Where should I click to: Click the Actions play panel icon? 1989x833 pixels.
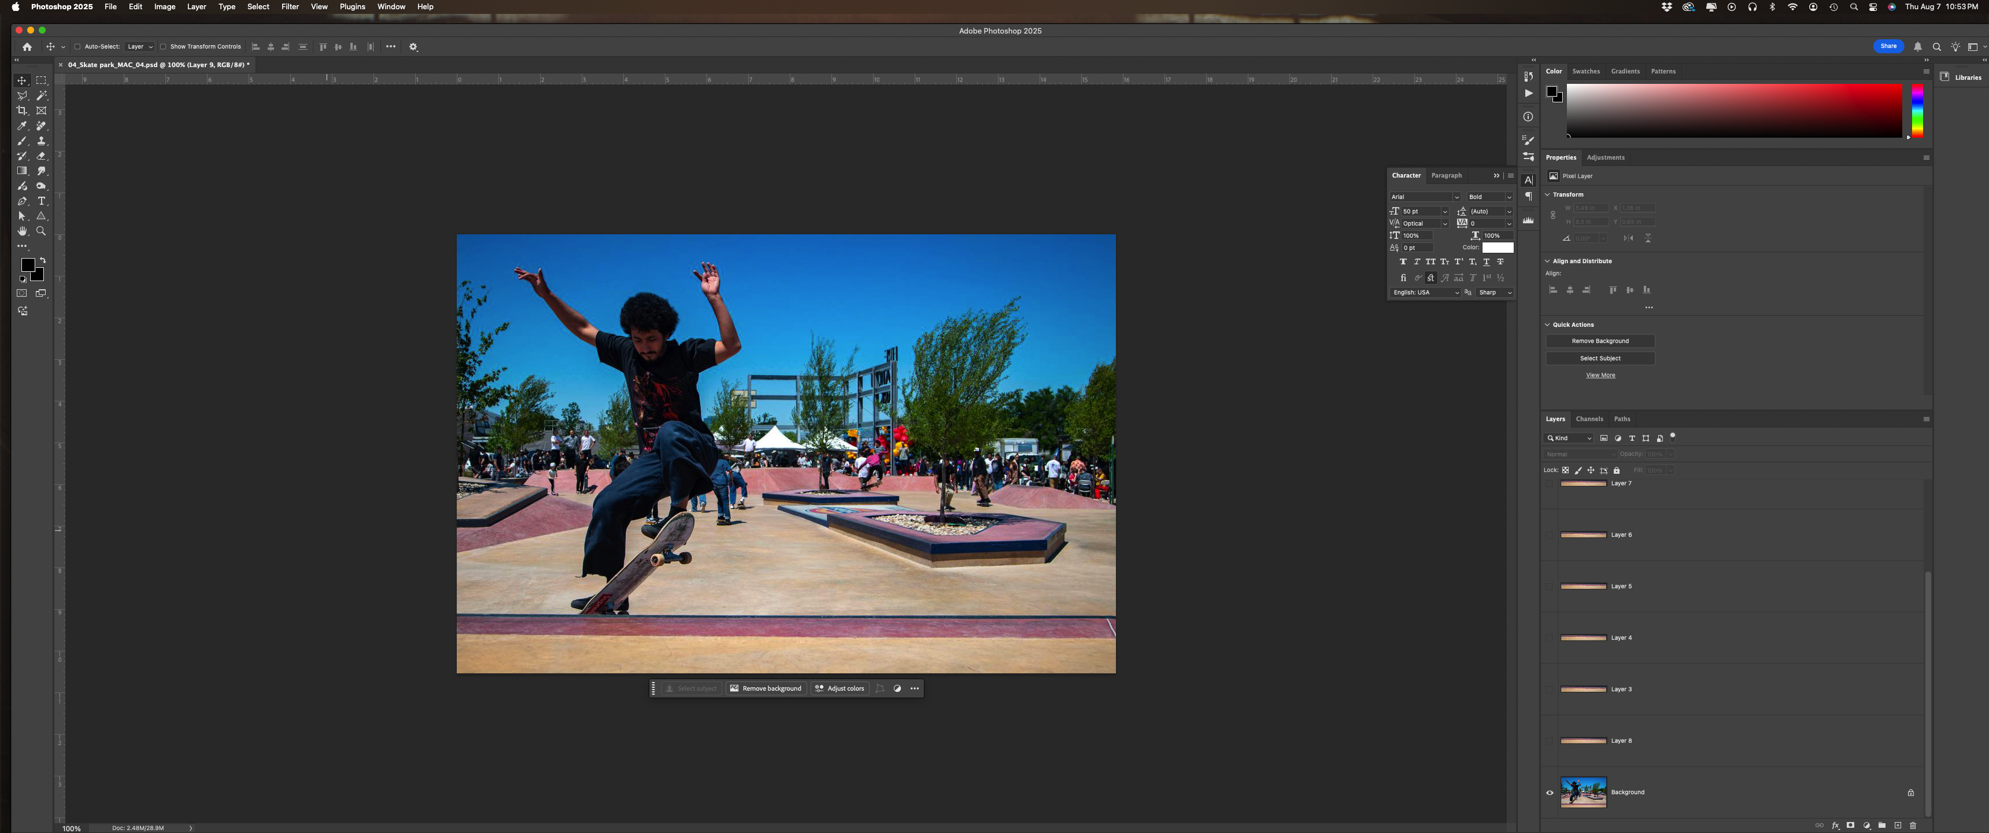coord(1528,93)
